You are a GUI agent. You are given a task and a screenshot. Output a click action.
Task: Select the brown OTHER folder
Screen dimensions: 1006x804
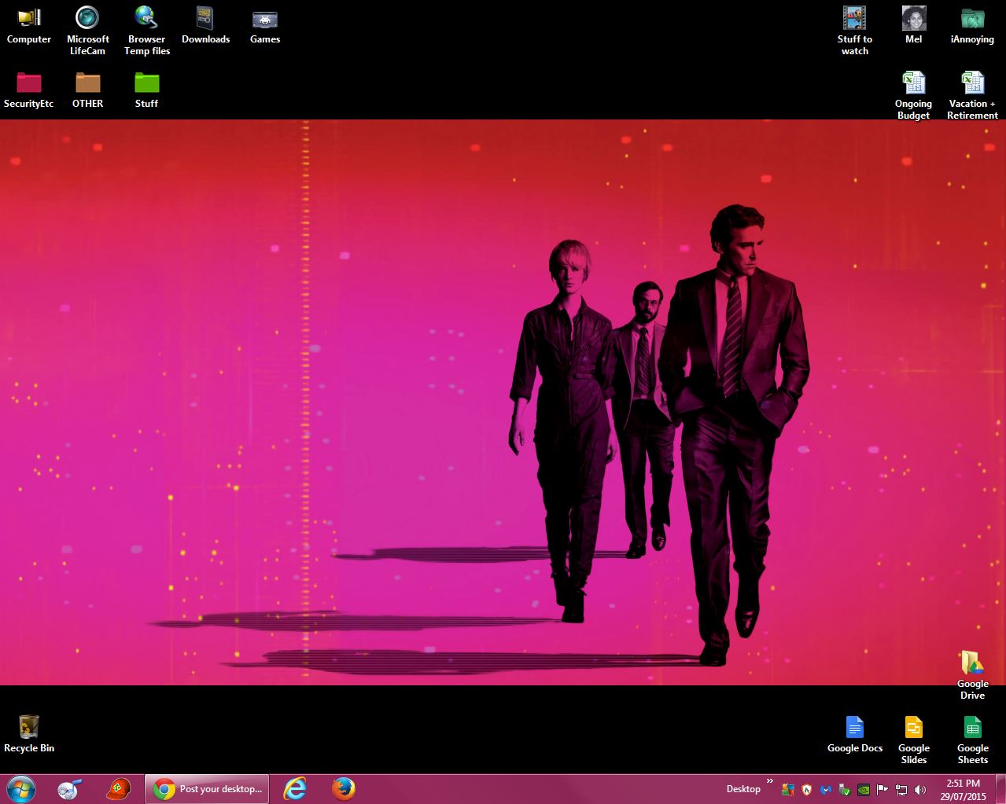[x=87, y=90]
